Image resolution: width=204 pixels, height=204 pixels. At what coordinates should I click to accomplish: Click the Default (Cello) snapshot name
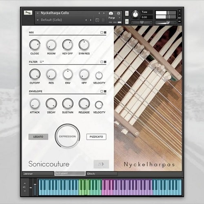(51, 20)
